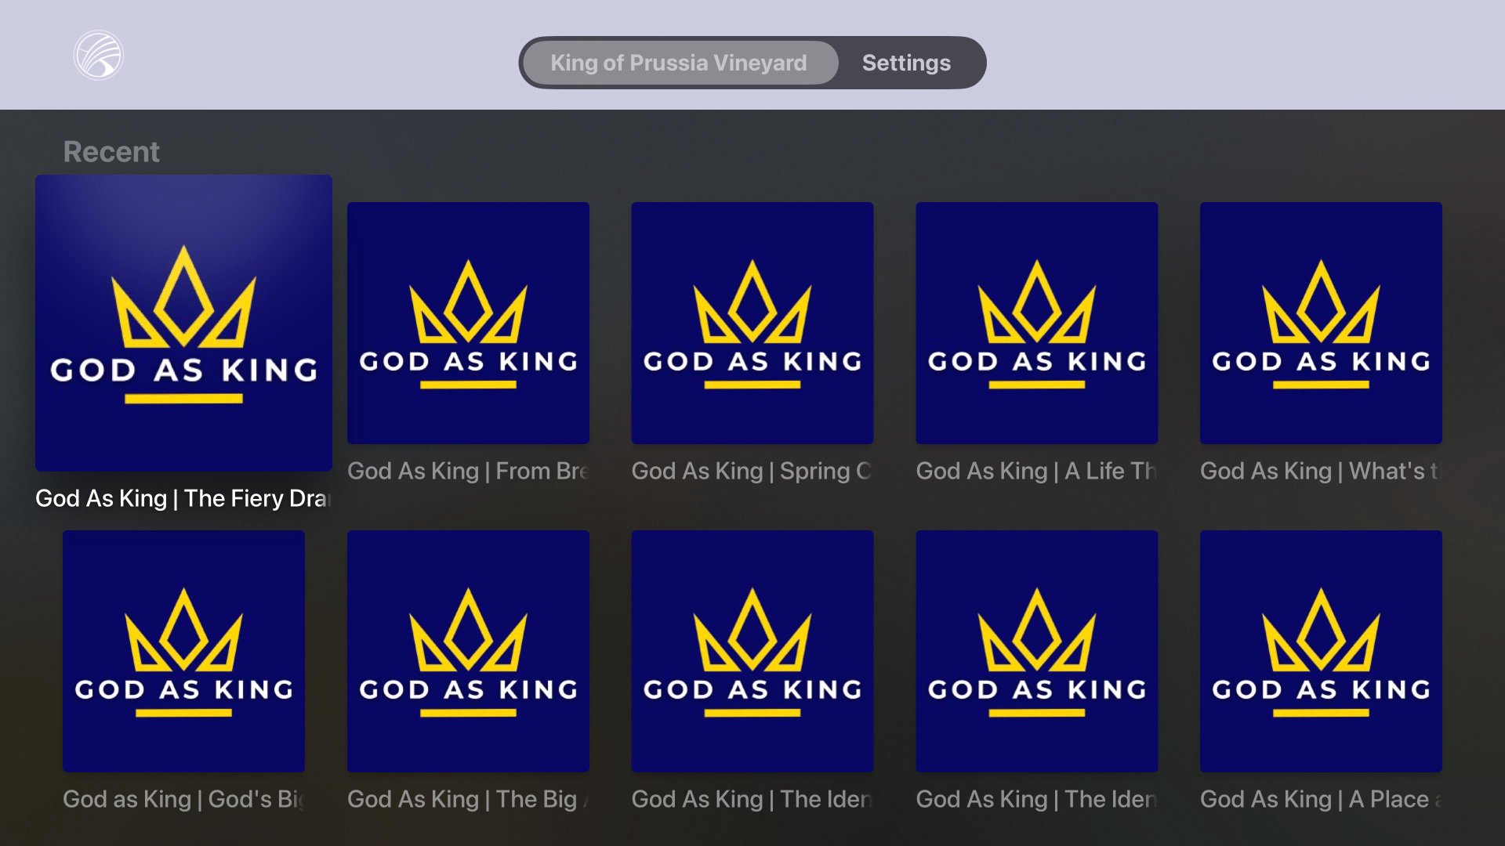The image size is (1505, 846).
Task: Open God As King A Life Th... thumbnail
Action: point(1036,323)
